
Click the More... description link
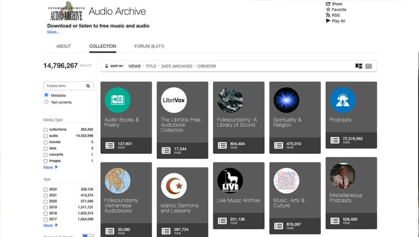pyautogui.click(x=54, y=32)
